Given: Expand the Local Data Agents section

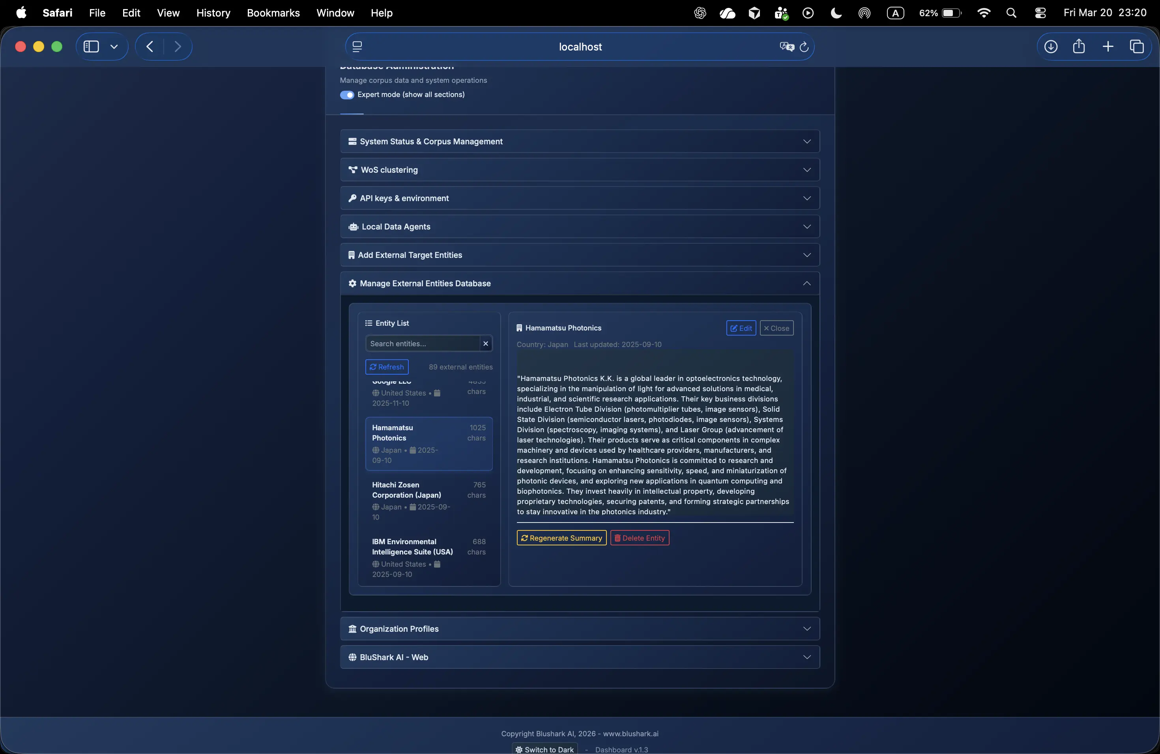Looking at the screenshot, I should (x=580, y=226).
